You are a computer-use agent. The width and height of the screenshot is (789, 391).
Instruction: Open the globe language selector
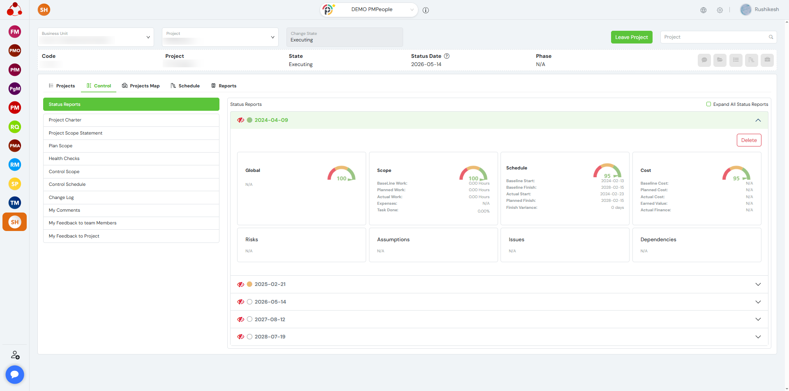click(x=704, y=10)
